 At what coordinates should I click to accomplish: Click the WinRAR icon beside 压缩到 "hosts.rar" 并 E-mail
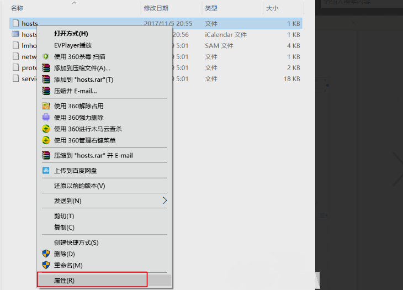point(46,155)
